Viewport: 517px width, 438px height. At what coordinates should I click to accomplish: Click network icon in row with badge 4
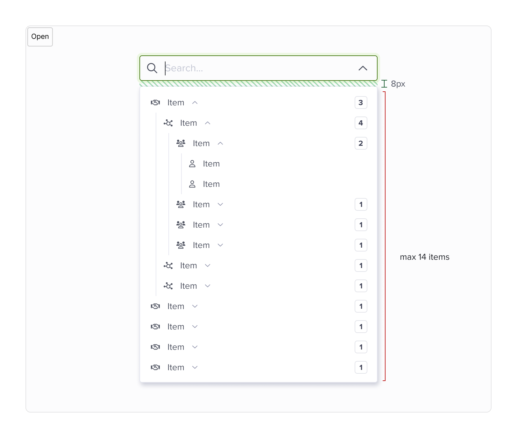[168, 123]
